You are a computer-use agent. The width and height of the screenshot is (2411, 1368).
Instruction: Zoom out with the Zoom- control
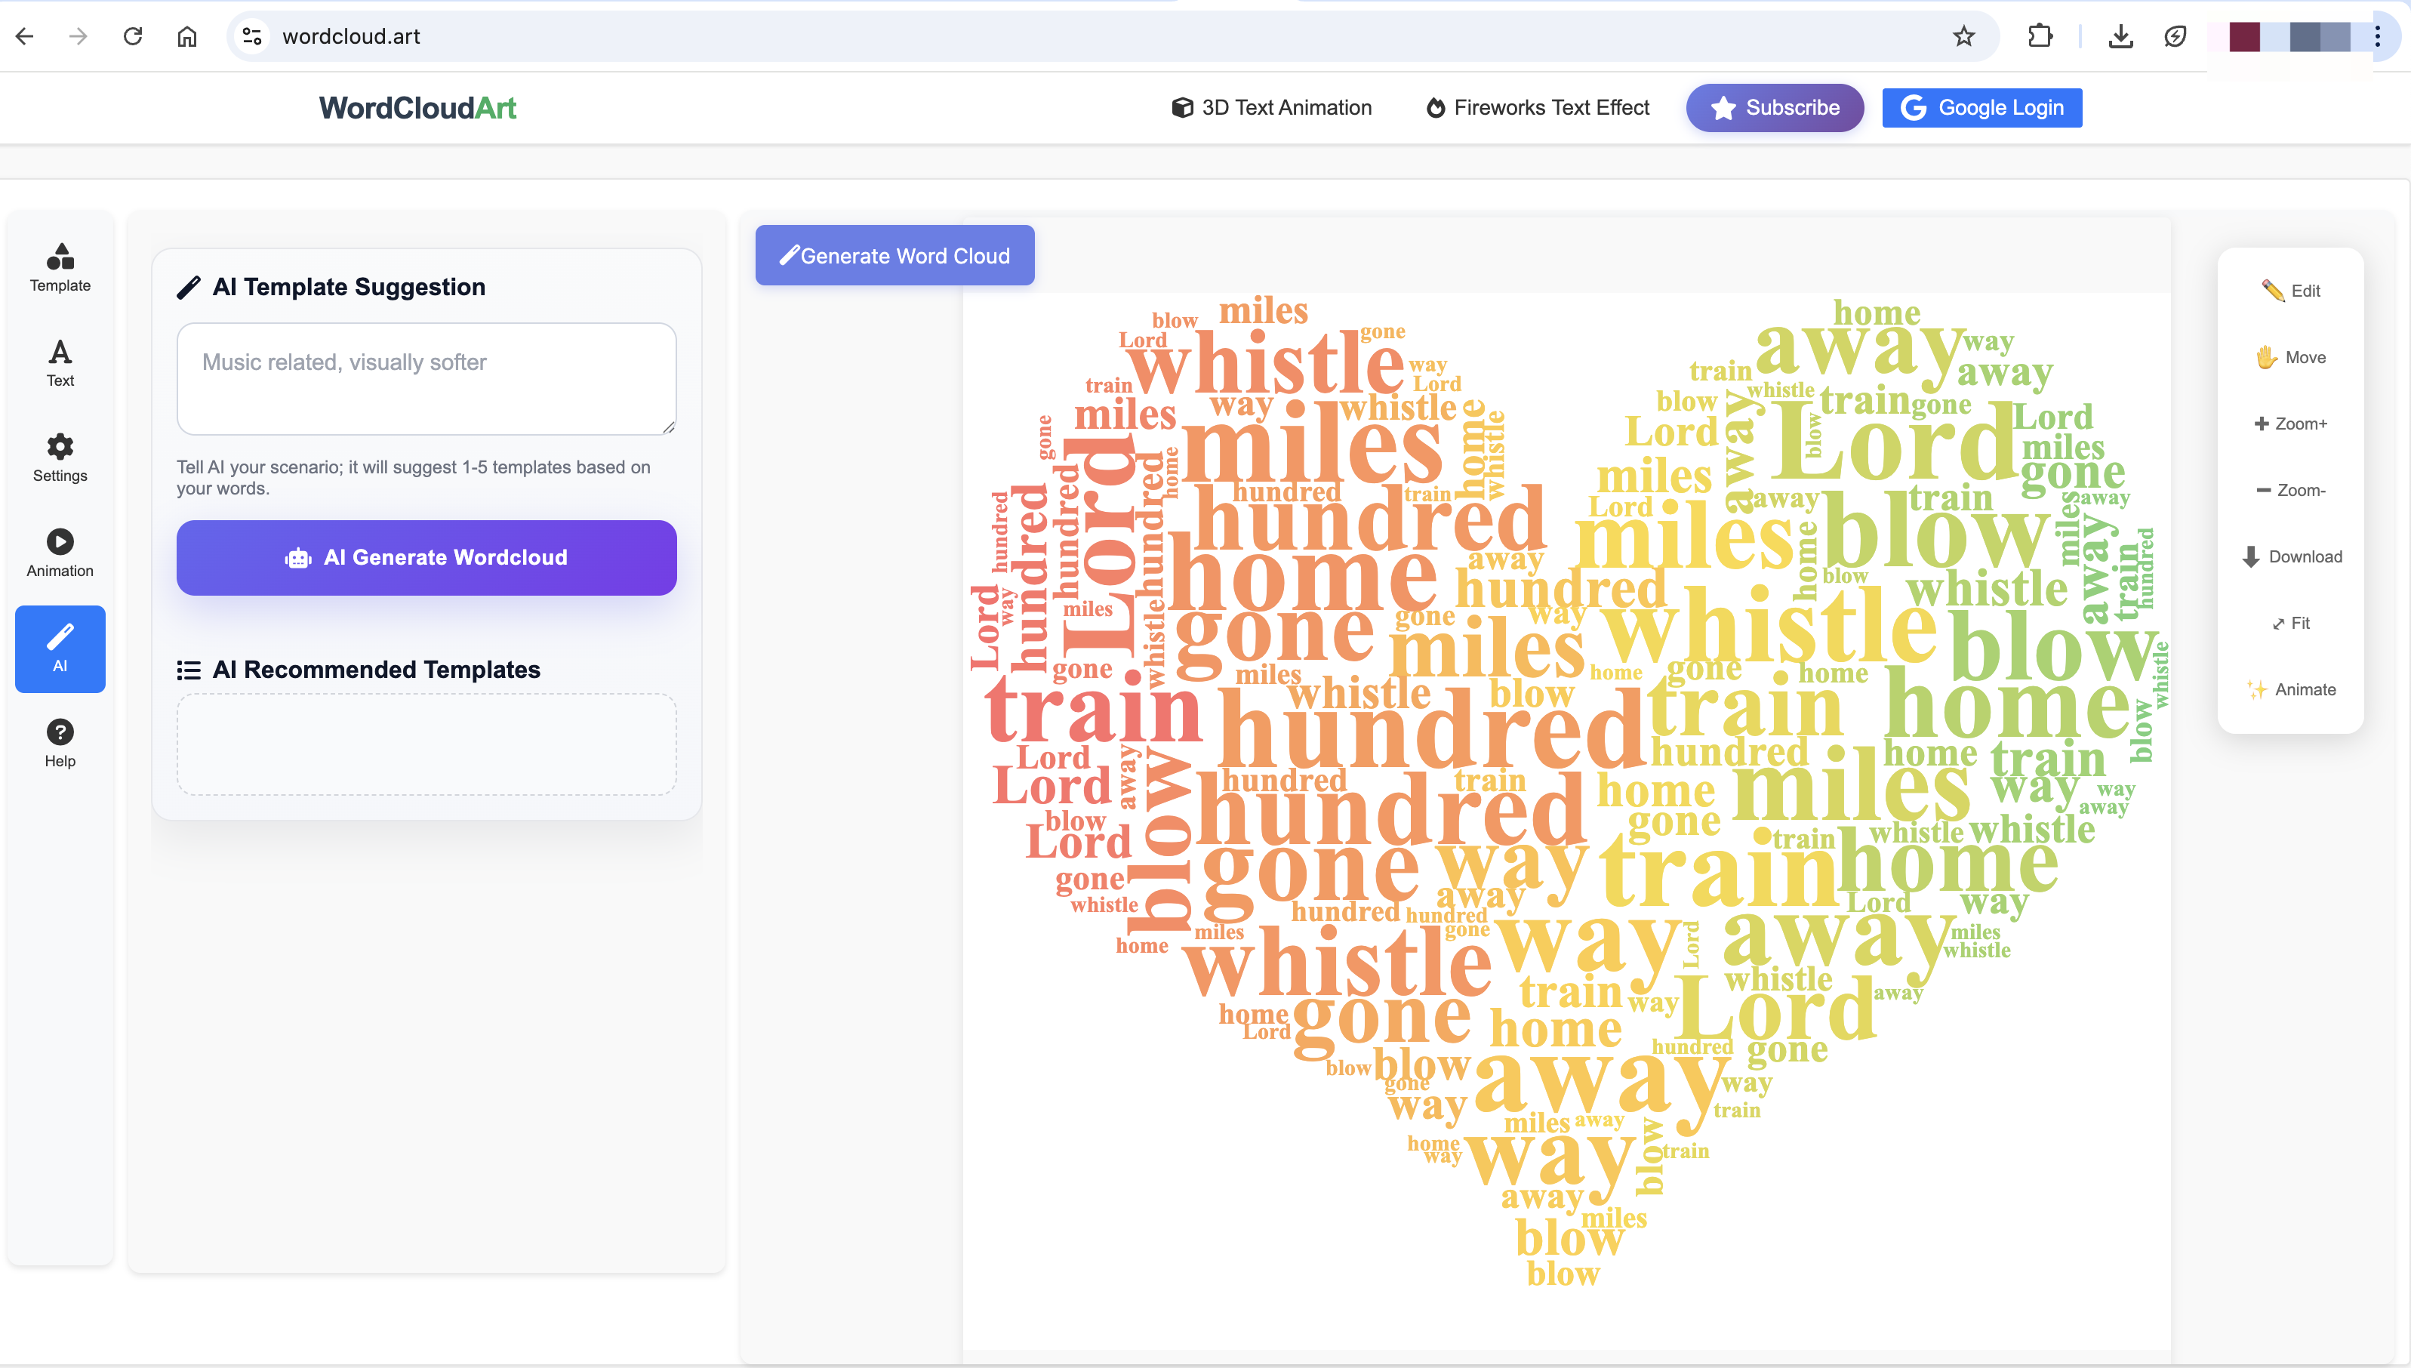(x=2291, y=489)
